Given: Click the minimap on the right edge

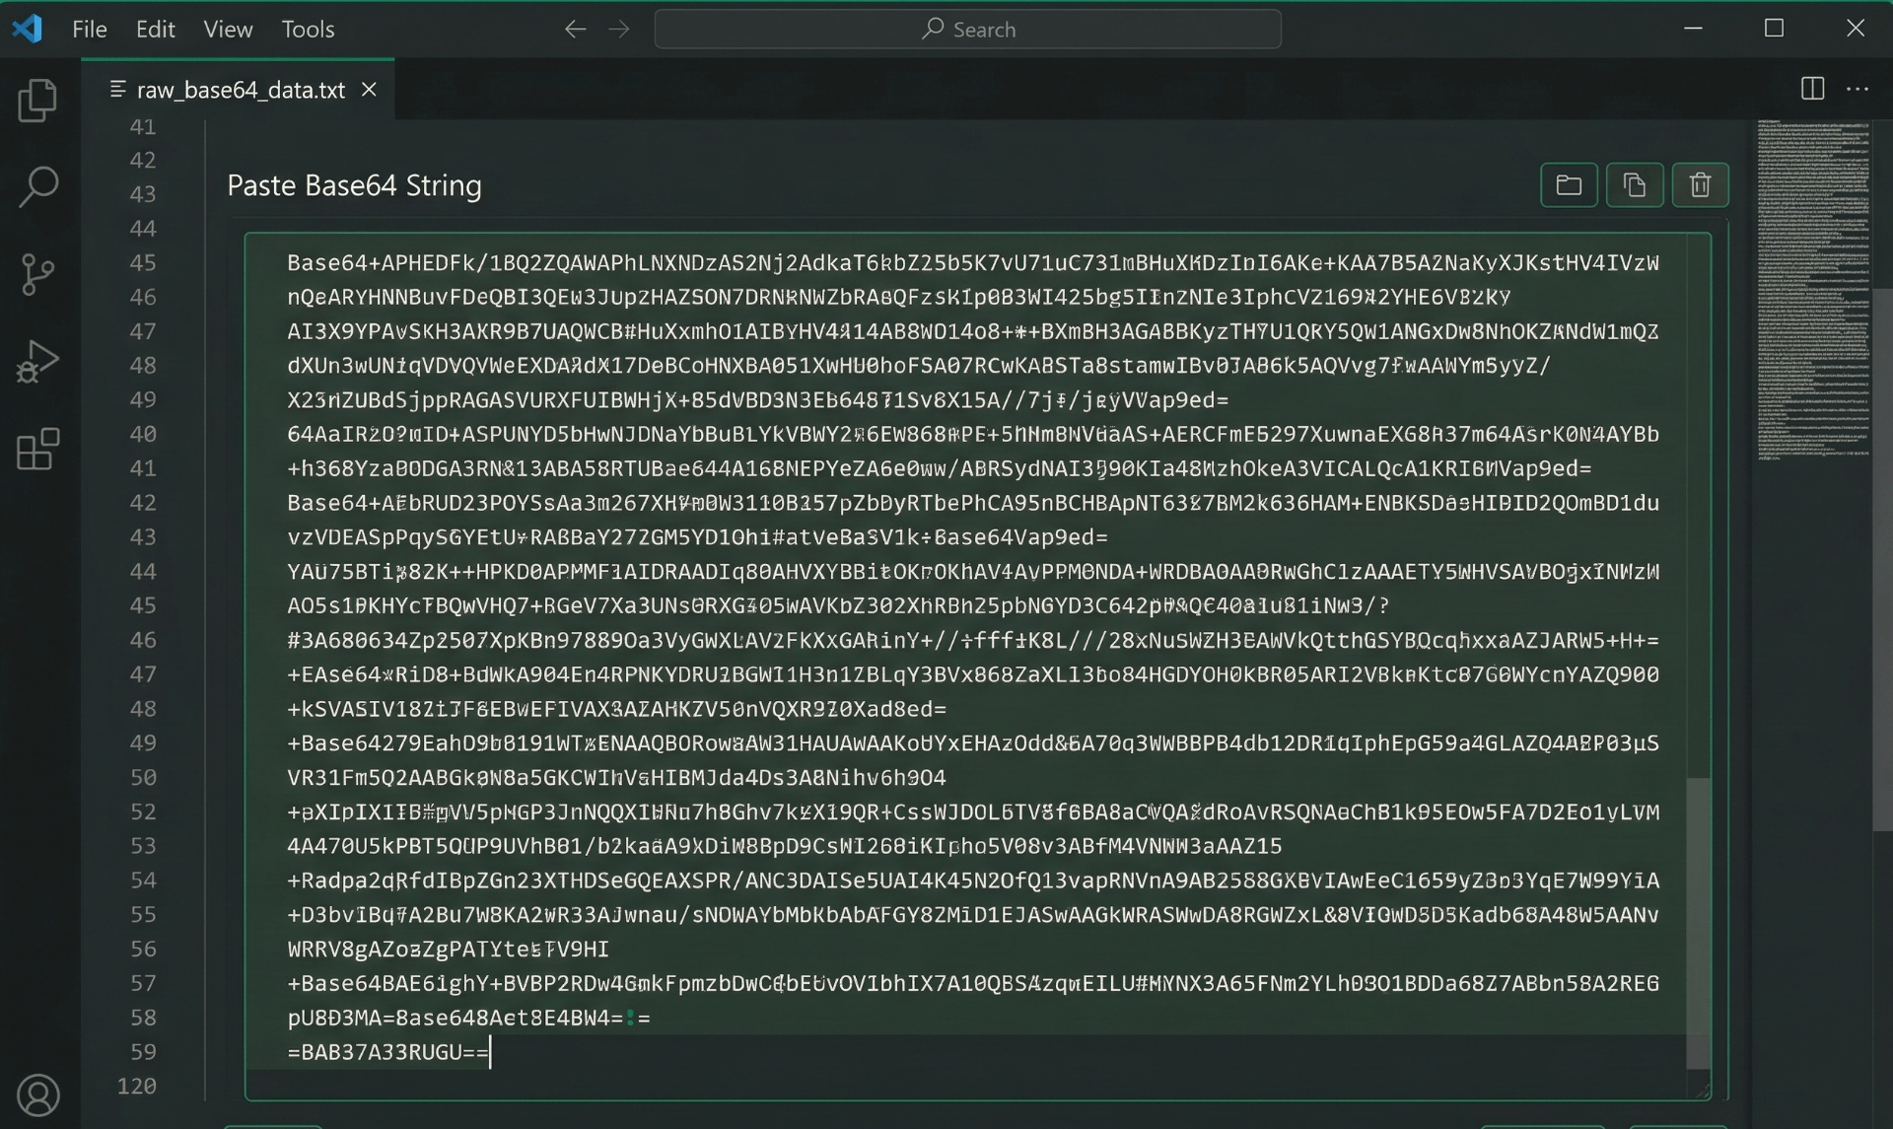Looking at the screenshot, I should click(1814, 296).
